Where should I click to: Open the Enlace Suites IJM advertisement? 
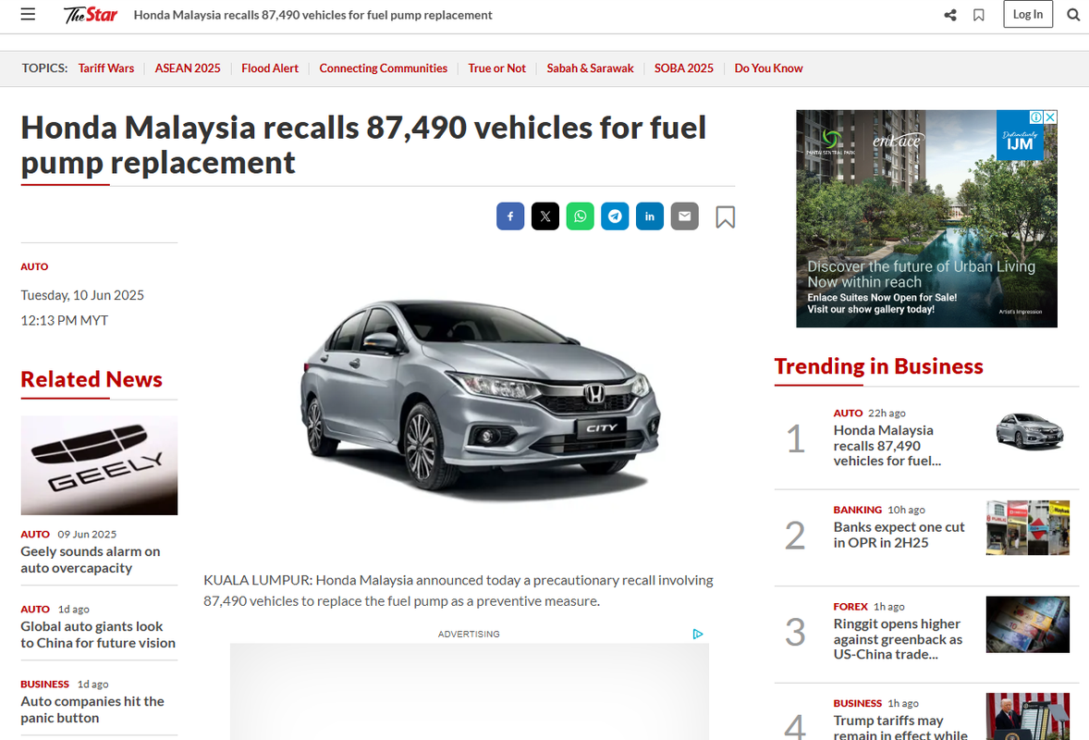(x=926, y=218)
